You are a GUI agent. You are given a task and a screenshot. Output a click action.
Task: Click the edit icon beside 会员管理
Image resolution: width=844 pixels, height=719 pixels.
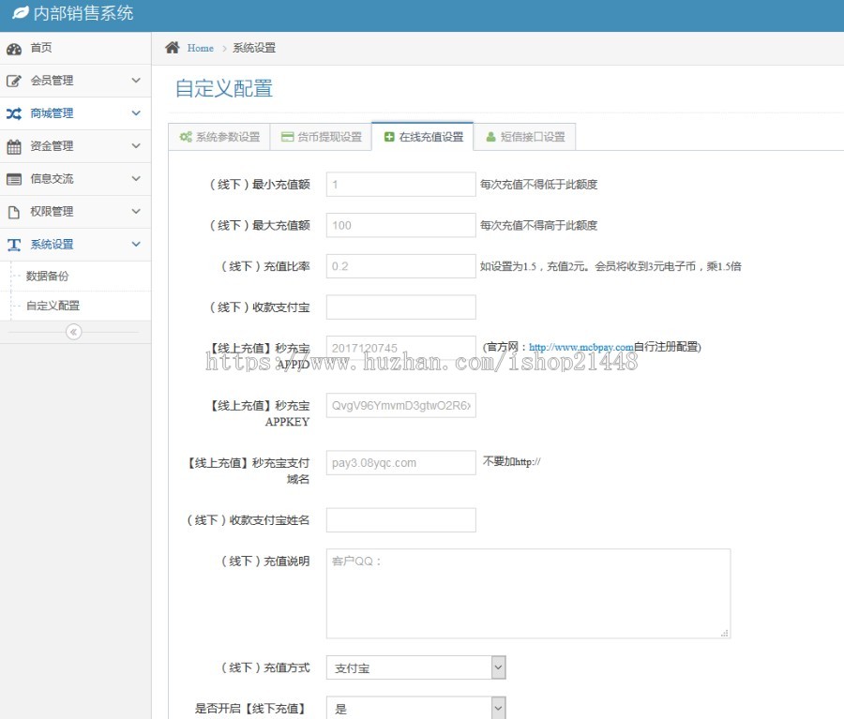point(14,82)
